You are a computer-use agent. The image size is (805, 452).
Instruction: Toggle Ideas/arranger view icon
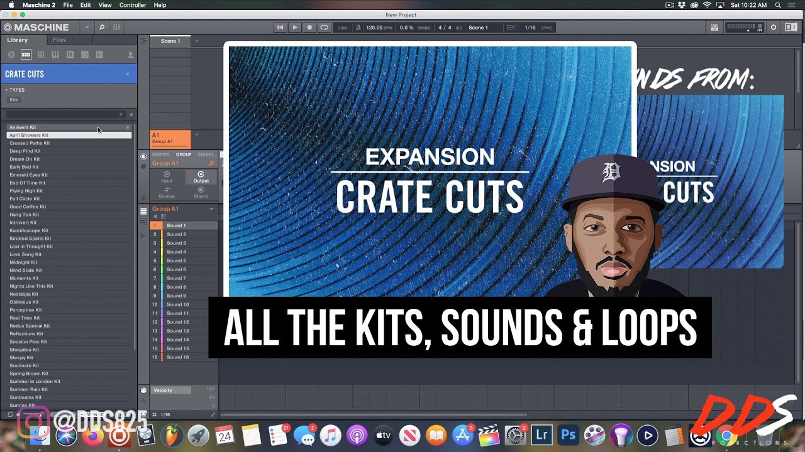(x=143, y=41)
